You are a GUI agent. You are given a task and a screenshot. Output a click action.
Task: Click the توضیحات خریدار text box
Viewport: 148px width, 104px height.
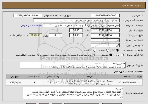coord(73,93)
